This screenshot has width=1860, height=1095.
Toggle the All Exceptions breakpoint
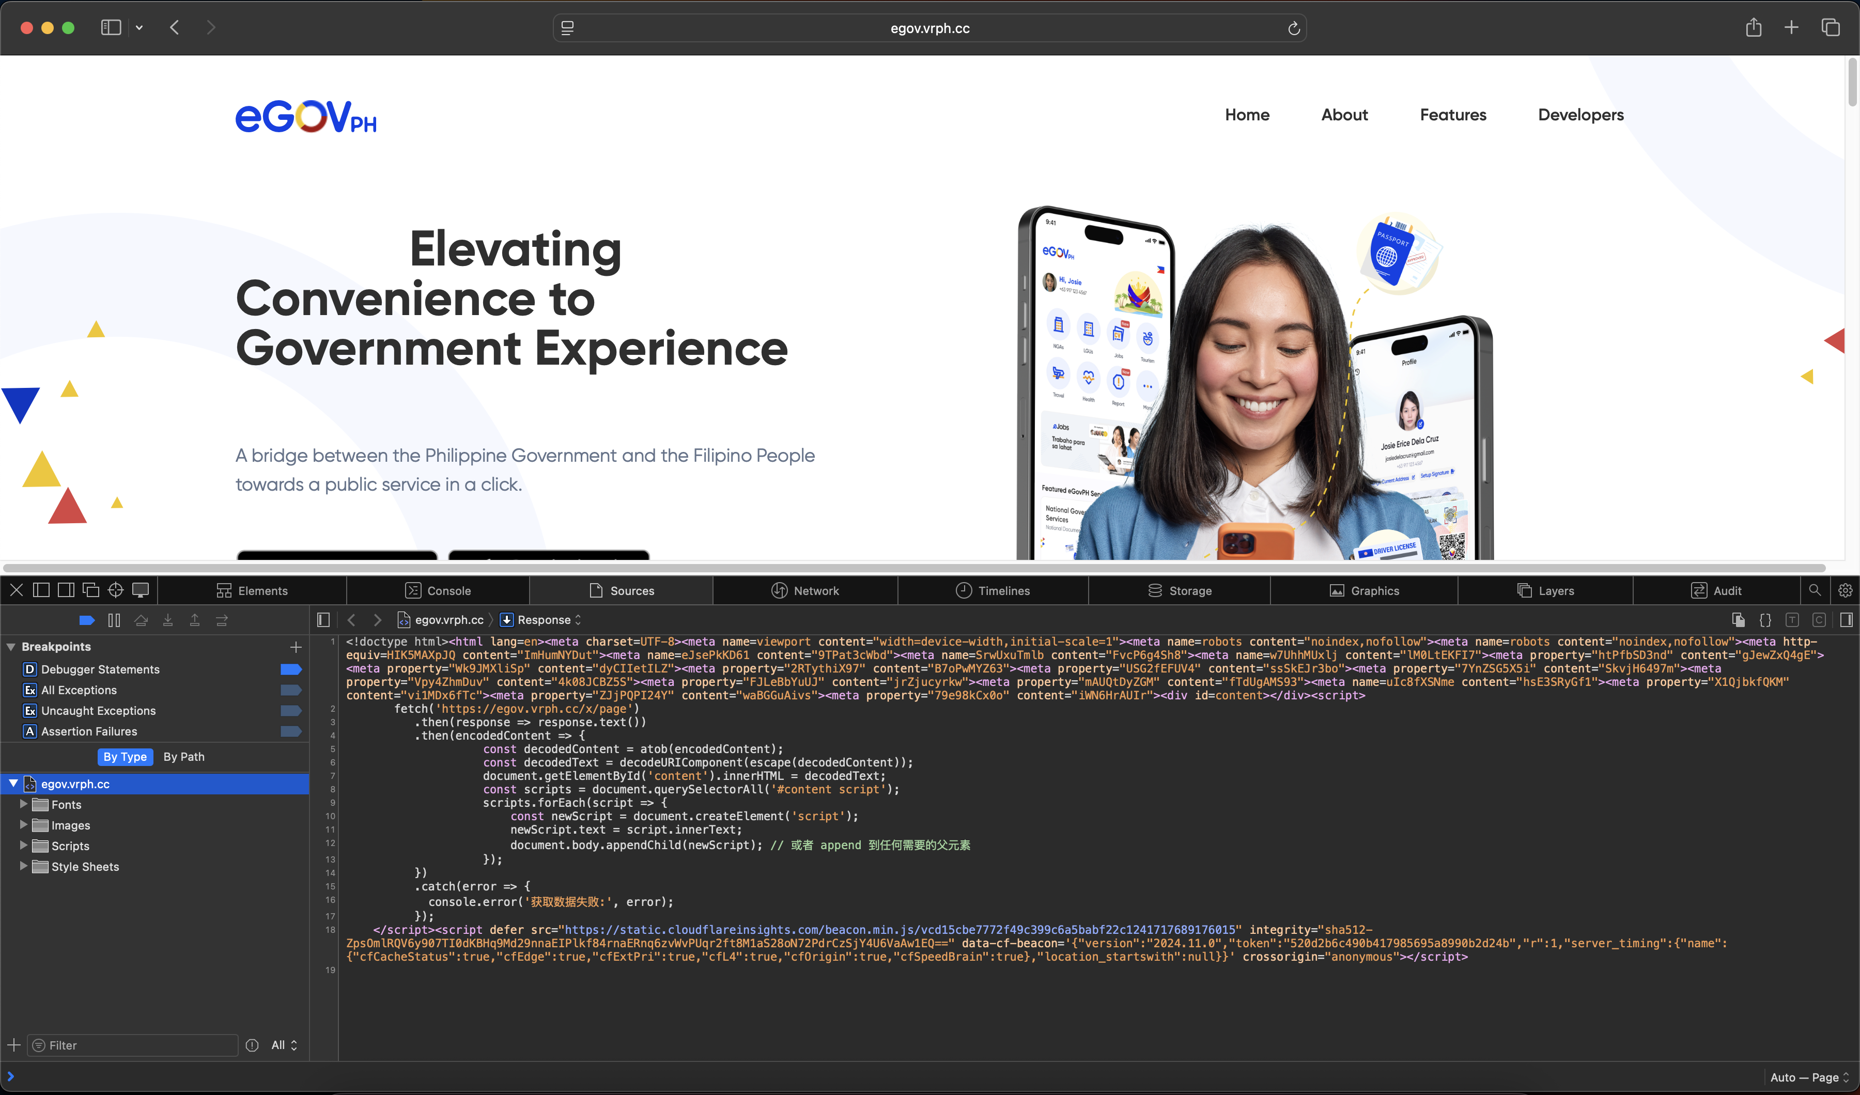tap(291, 690)
